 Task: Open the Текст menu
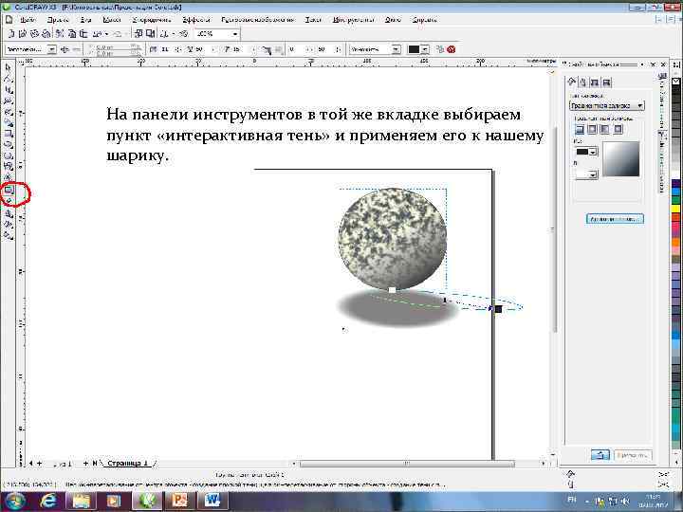(313, 20)
